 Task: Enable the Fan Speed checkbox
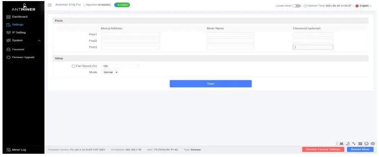click(73, 66)
